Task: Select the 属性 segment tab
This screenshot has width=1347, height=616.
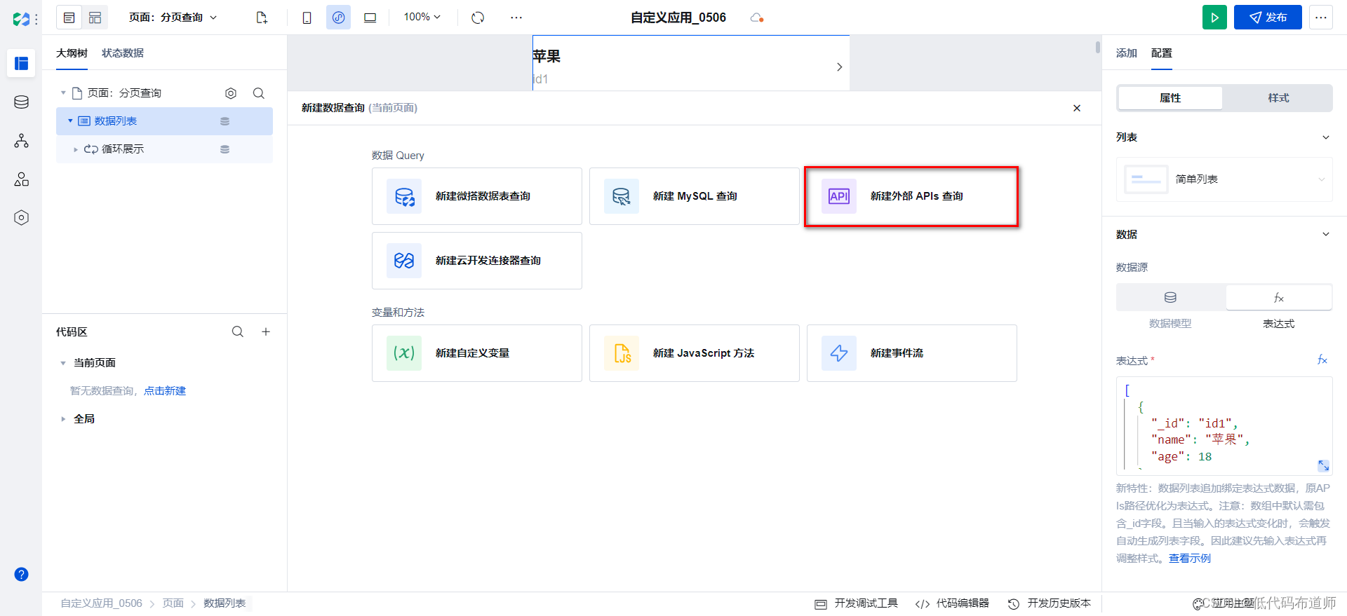Action: click(1170, 98)
